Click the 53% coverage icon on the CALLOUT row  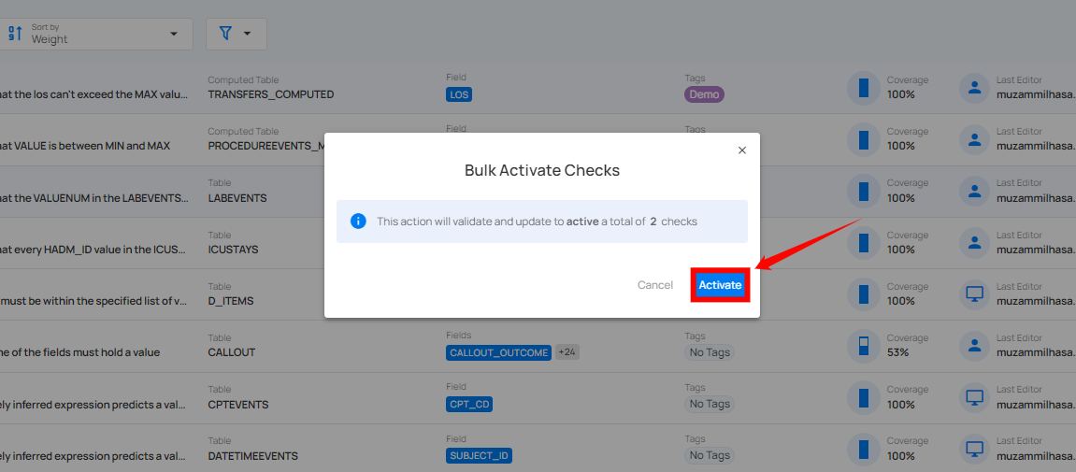coord(863,346)
